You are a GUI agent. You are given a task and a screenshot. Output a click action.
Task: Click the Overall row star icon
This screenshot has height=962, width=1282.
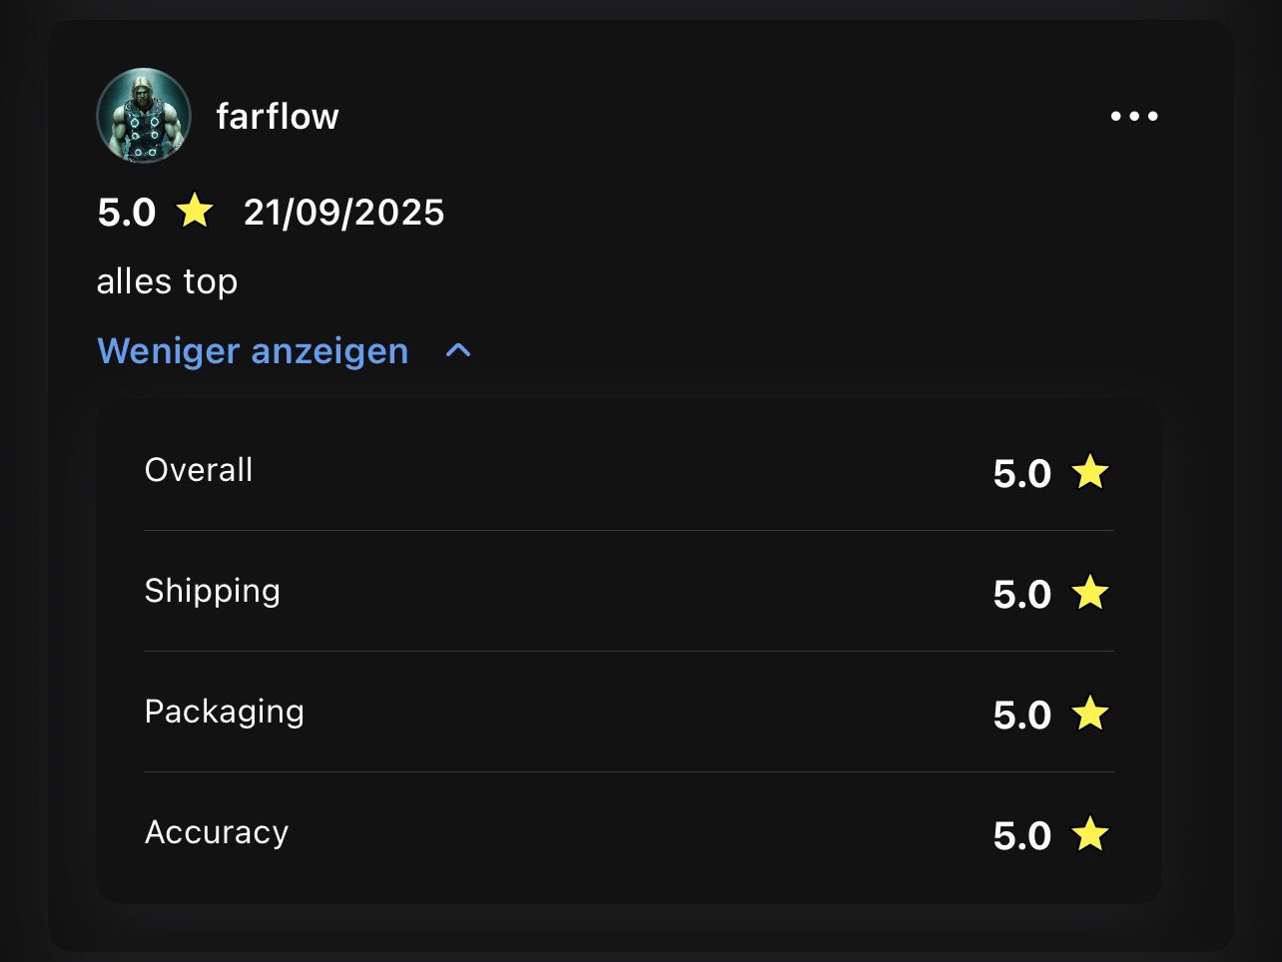pyautogui.click(x=1090, y=472)
